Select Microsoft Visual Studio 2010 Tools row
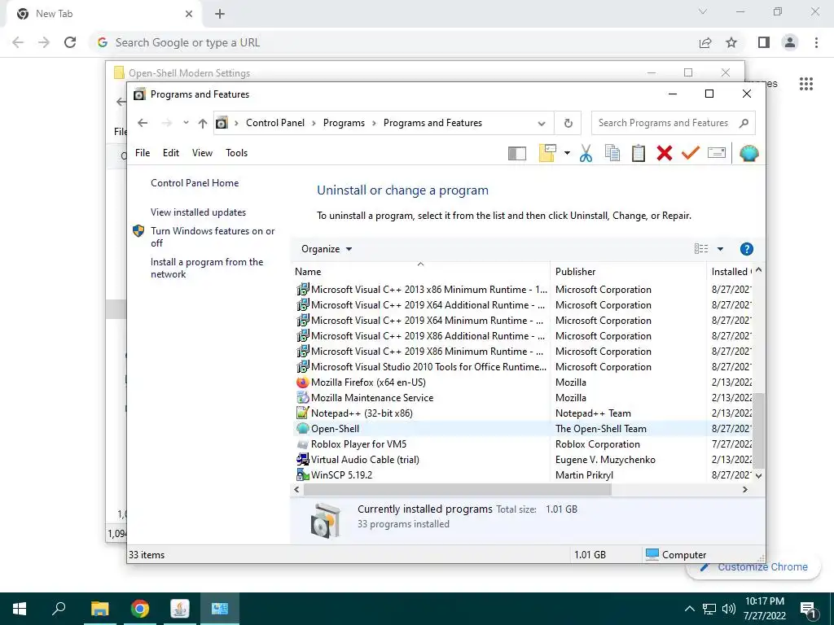The width and height of the screenshot is (834, 625). pos(521,367)
